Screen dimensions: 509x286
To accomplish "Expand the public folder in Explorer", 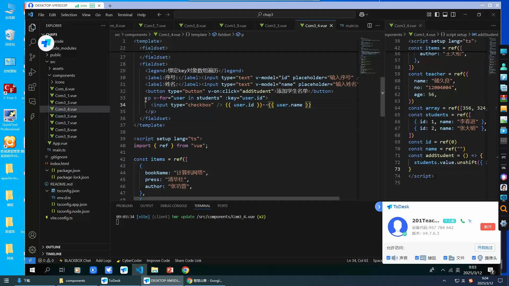I will tap(55, 55).
